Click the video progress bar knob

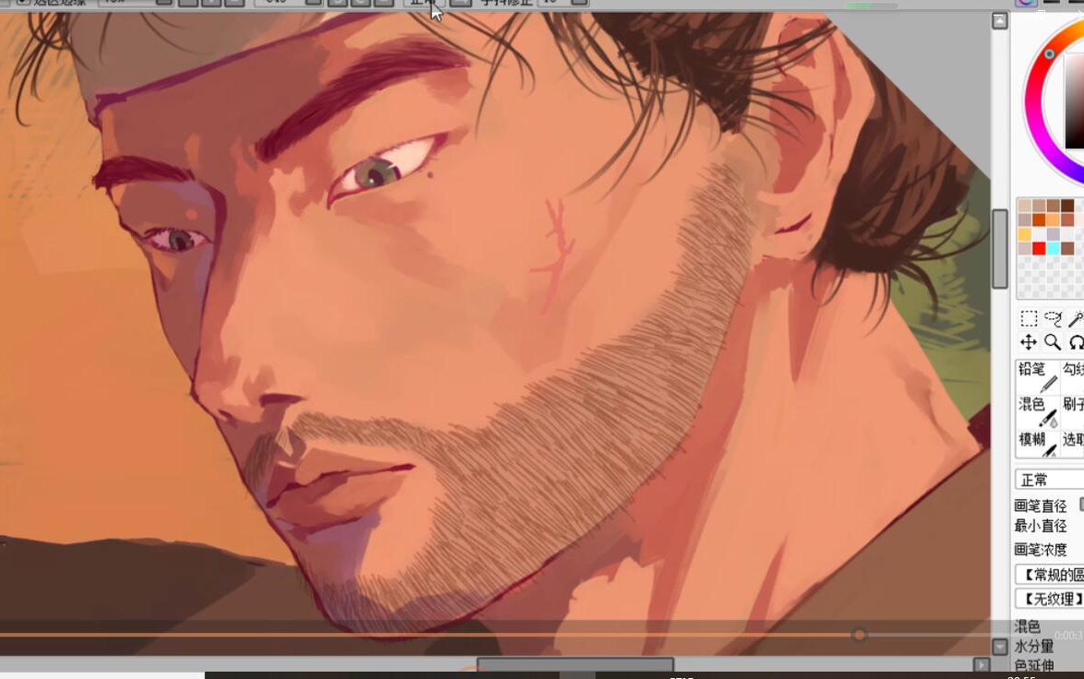click(859, 635)
